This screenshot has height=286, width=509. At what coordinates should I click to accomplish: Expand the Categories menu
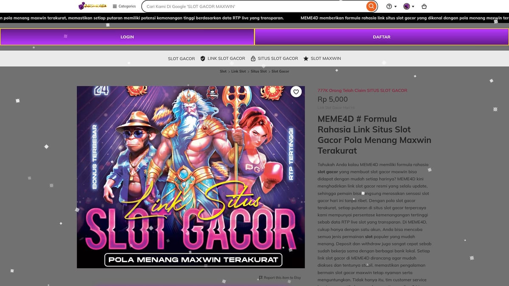127,6
